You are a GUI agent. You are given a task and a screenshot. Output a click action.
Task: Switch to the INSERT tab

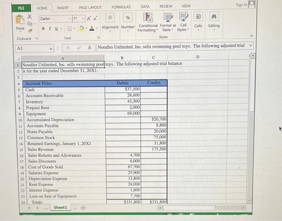63,8
